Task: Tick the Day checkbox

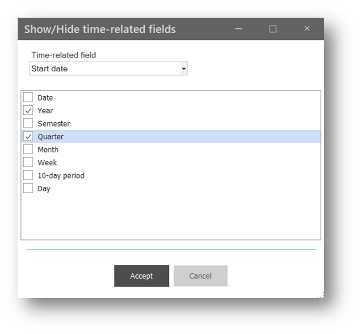Action: [x=28, y=188]
